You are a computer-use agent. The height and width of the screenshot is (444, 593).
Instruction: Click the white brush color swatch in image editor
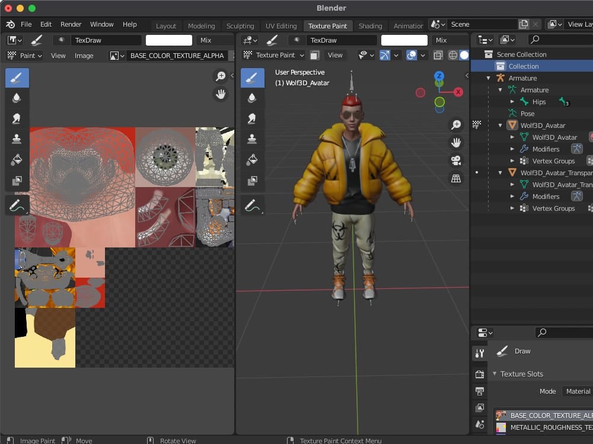pos(168,40)
